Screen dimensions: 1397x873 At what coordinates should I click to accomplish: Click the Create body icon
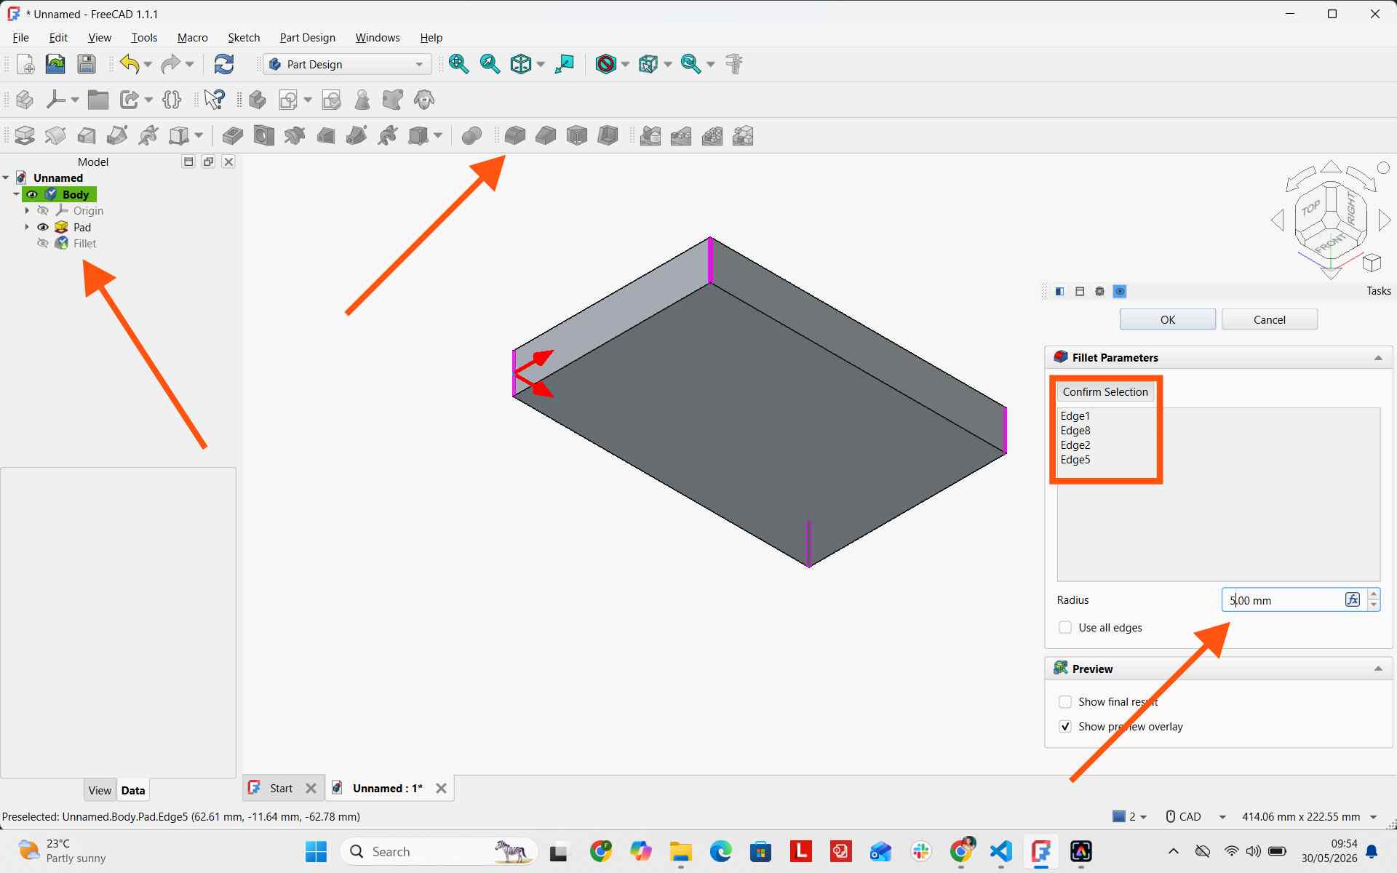coord(257,100)
